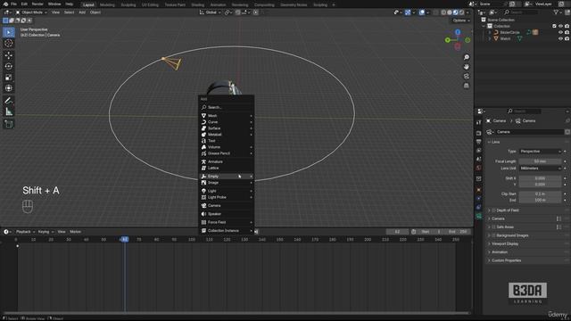Open the Object Mode dropdown
571x321 pixels.
click(x=31, y=12)
